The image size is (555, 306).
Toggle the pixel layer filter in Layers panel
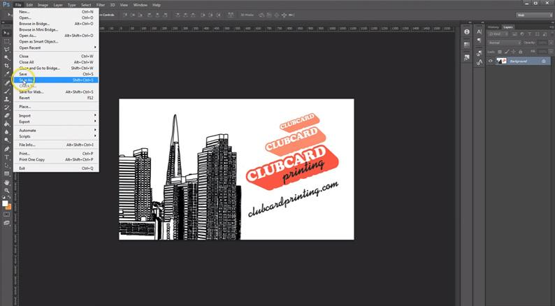[x=514, y=34]
